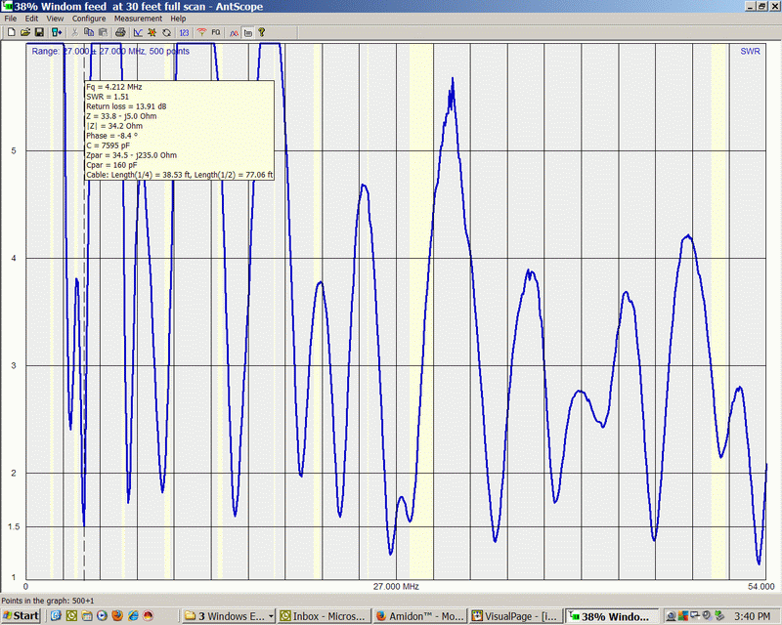
Task: Open the File menu
Action: pyautogui.click(x=11, y=19)
